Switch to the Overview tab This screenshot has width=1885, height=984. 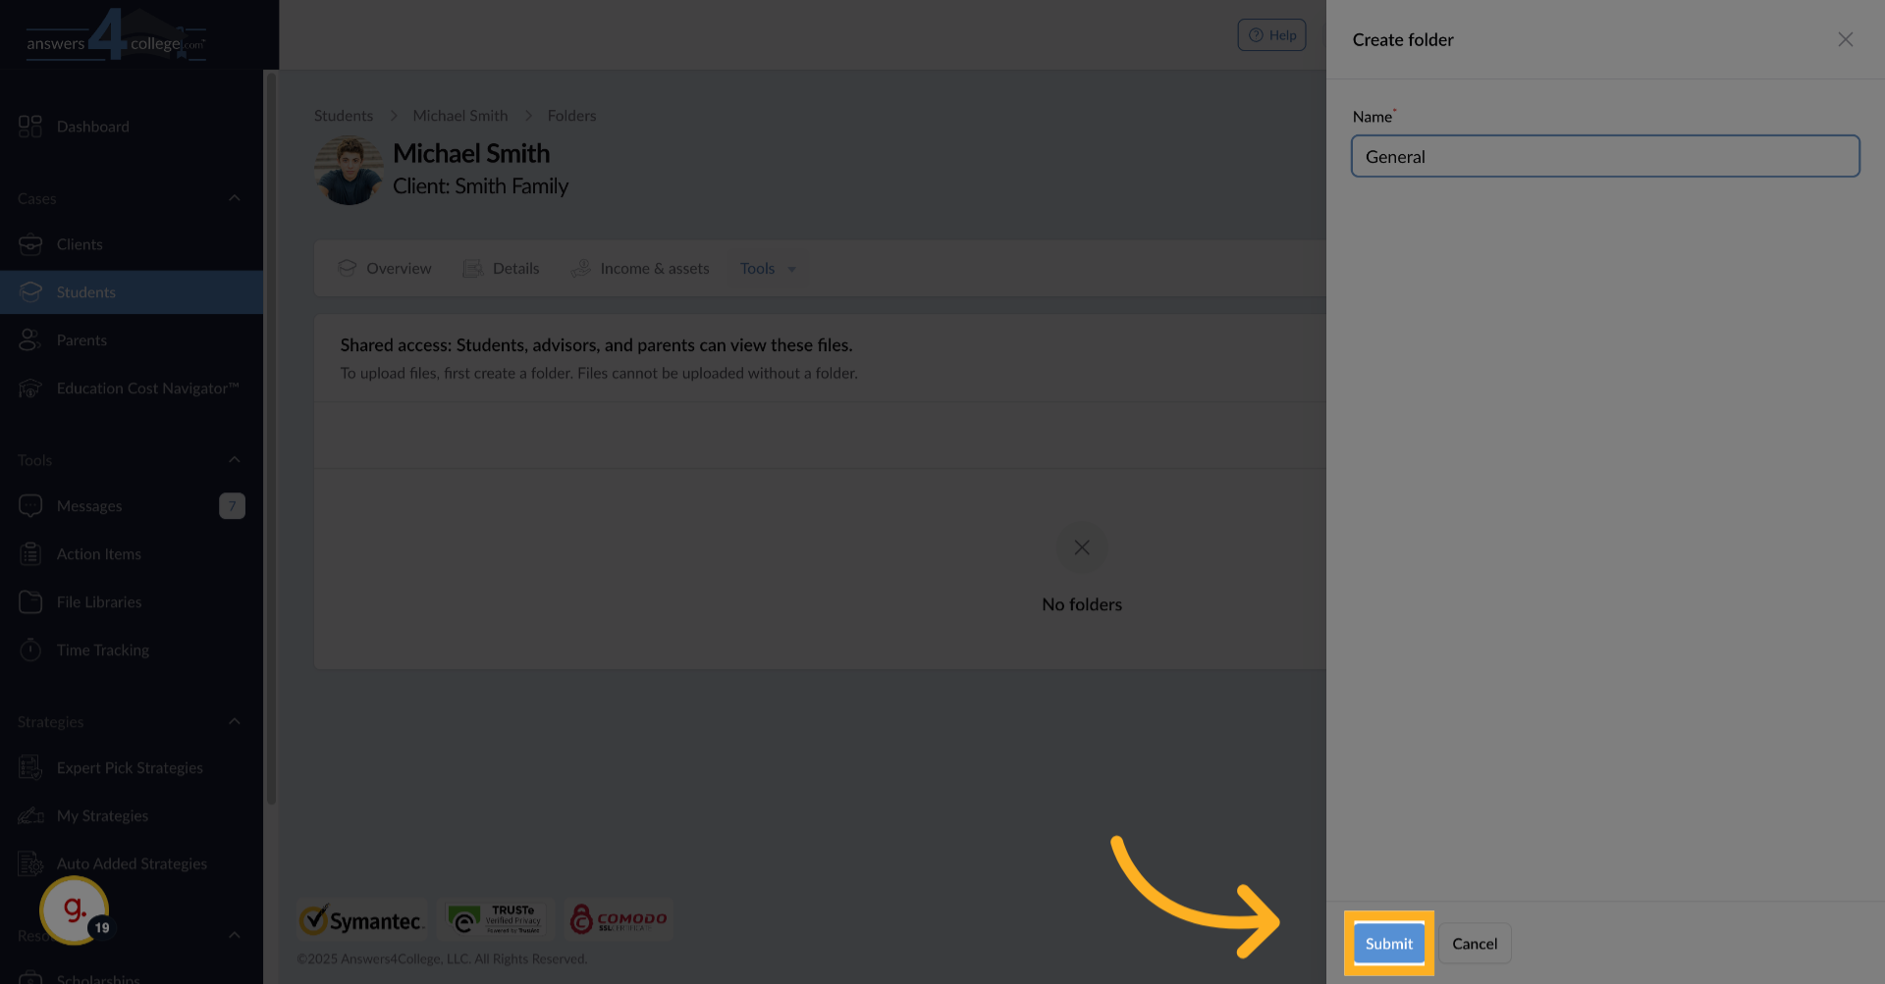385,269
